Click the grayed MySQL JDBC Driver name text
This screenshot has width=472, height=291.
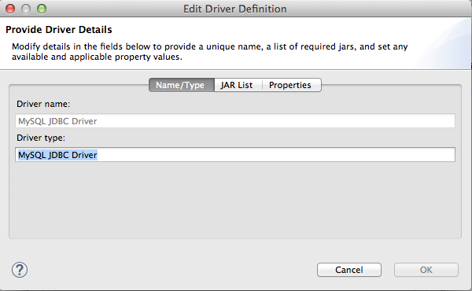click(x=57, y=121)
